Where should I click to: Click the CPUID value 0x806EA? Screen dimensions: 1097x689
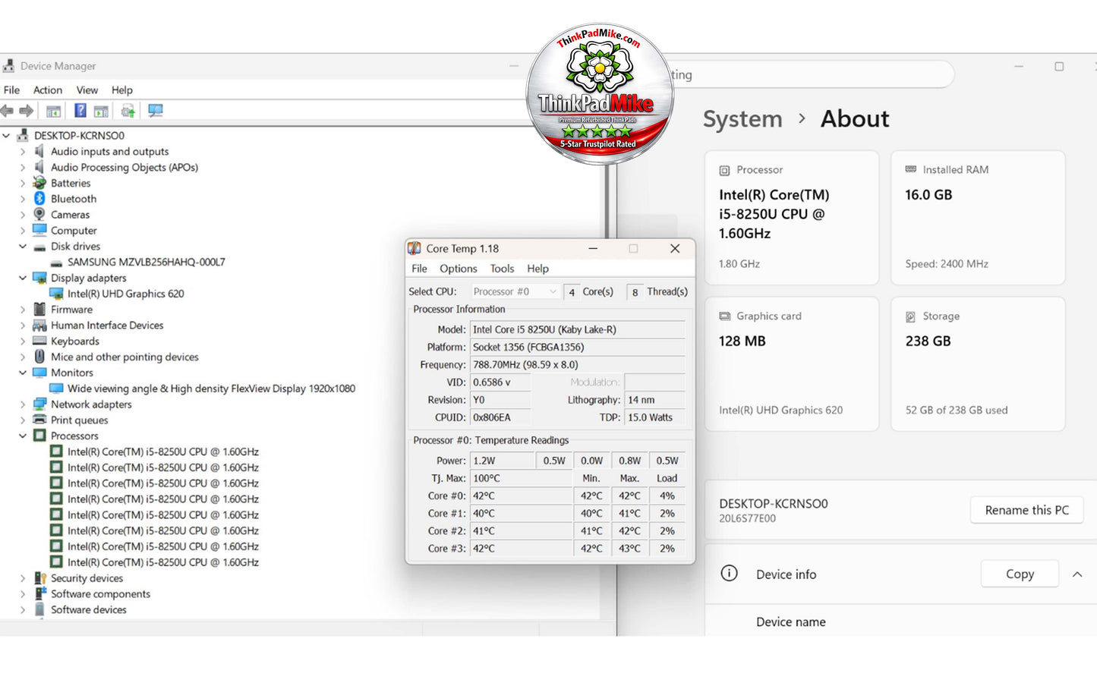click(500, 417)
